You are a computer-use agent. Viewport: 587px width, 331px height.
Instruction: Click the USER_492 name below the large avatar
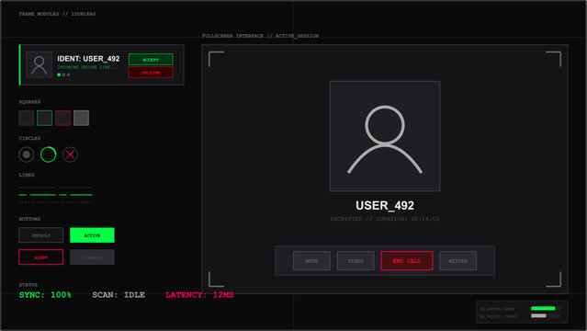tap(385, 205)
